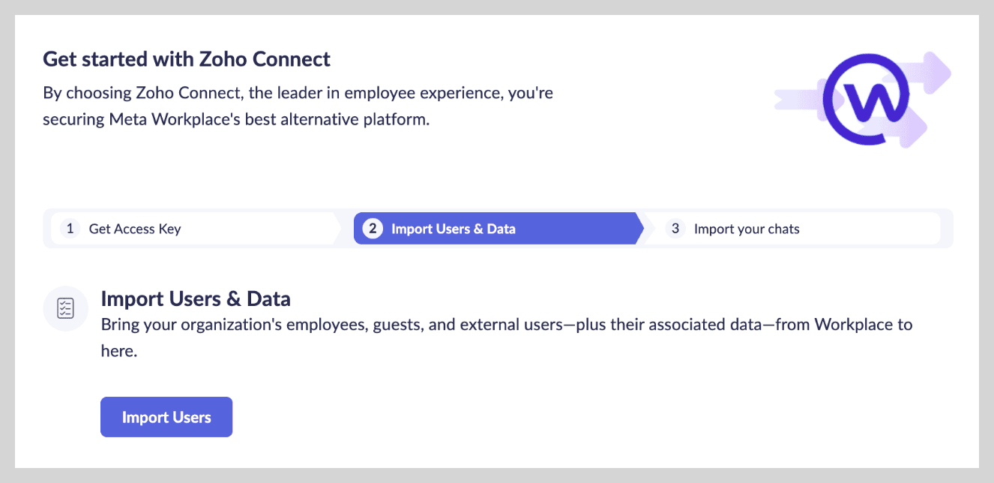Viewport: 994px width, 483px height.
Task: Click the chevron tip of the active step
Action: pyautogui.click(x=638, y=229)
